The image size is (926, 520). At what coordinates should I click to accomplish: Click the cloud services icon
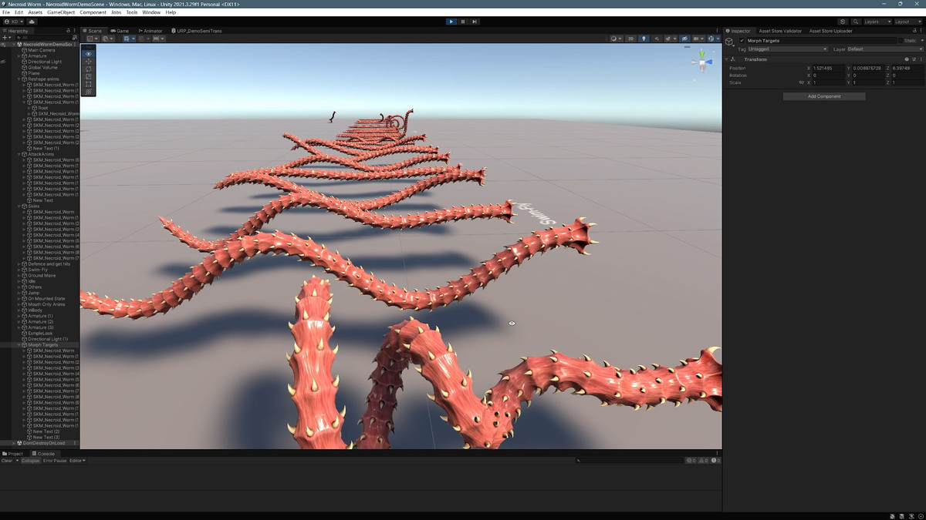(x=32, y=22)
